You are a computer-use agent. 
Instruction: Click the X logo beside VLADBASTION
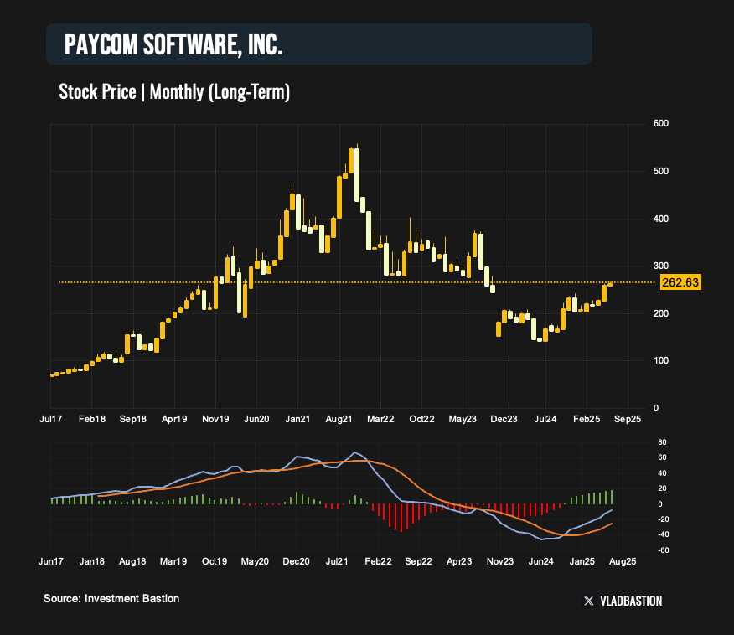pyautogui.click(x=589, y=601)
